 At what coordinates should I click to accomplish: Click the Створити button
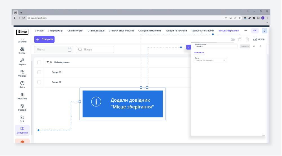tap(44, 39)
